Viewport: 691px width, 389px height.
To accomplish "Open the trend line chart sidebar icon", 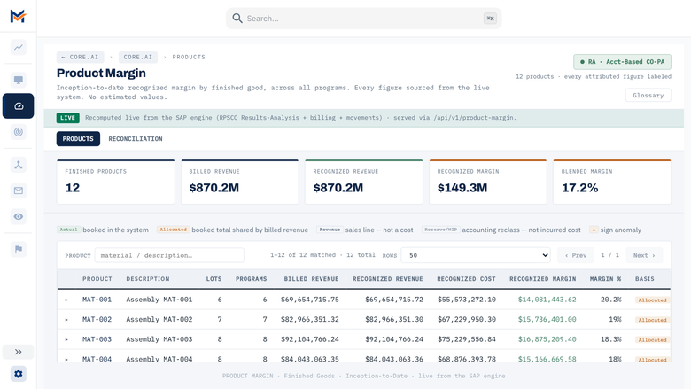I will pyautogui.click(x=18, y=47).
